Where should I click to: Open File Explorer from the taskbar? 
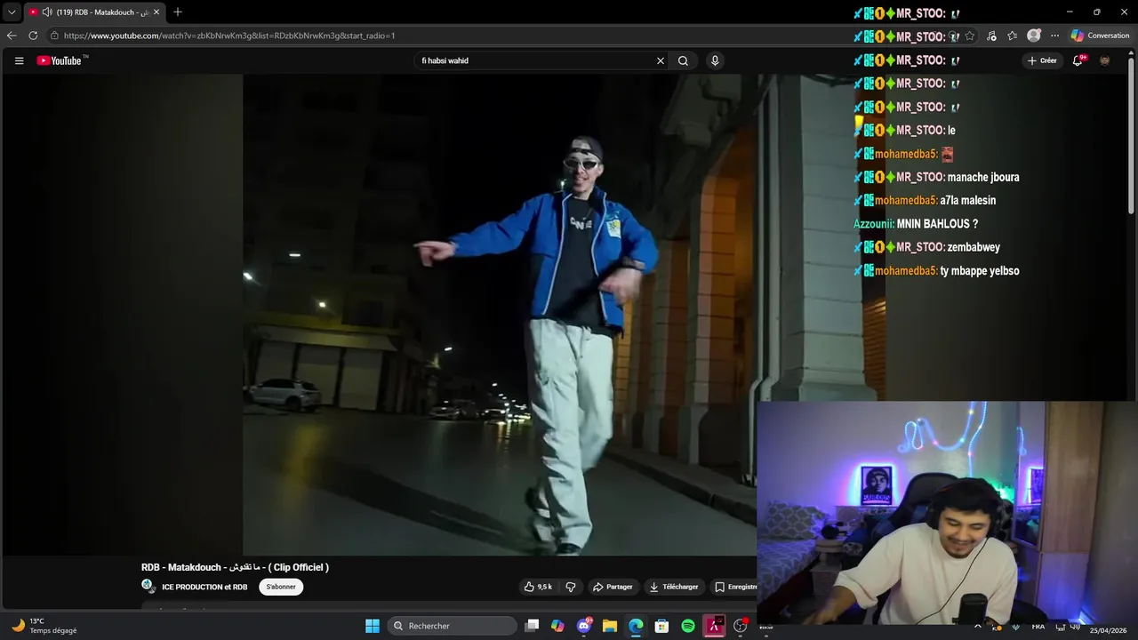[610, 626]
